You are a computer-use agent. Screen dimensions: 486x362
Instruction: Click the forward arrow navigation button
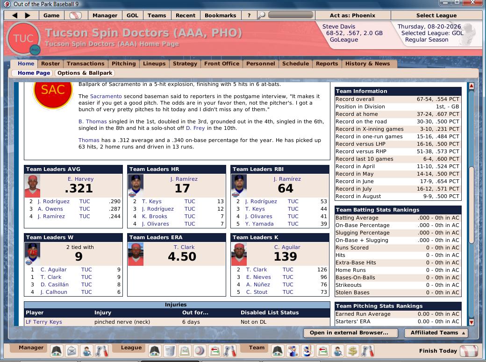pyautogui.click(x=28, y=15)
